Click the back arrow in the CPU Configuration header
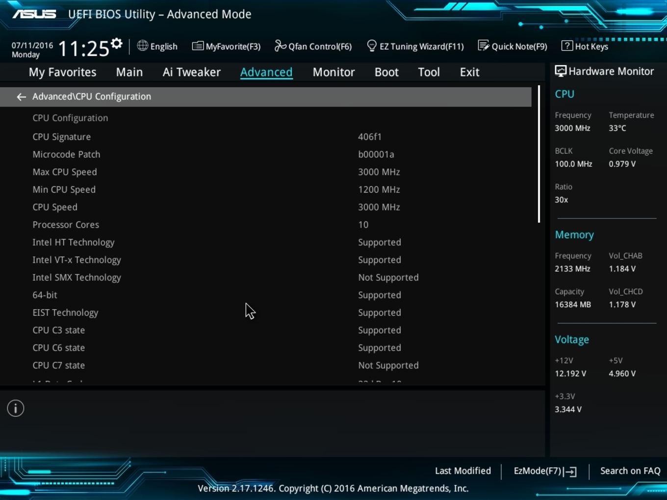Viewport: 667px width, 500px height. (21, 97)
